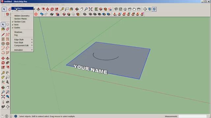
Task: Click the first Solid Tools icon
Action: pos(85,14)
